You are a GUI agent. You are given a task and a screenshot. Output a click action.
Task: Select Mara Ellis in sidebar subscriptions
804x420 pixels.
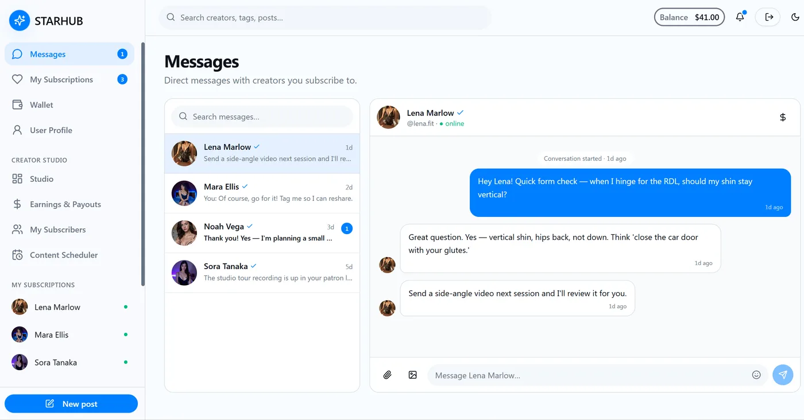69,335
